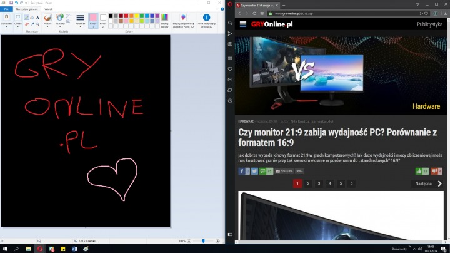Open Opera sidebar bookmarks heart icon
The image size is (450, 253).
230,69
